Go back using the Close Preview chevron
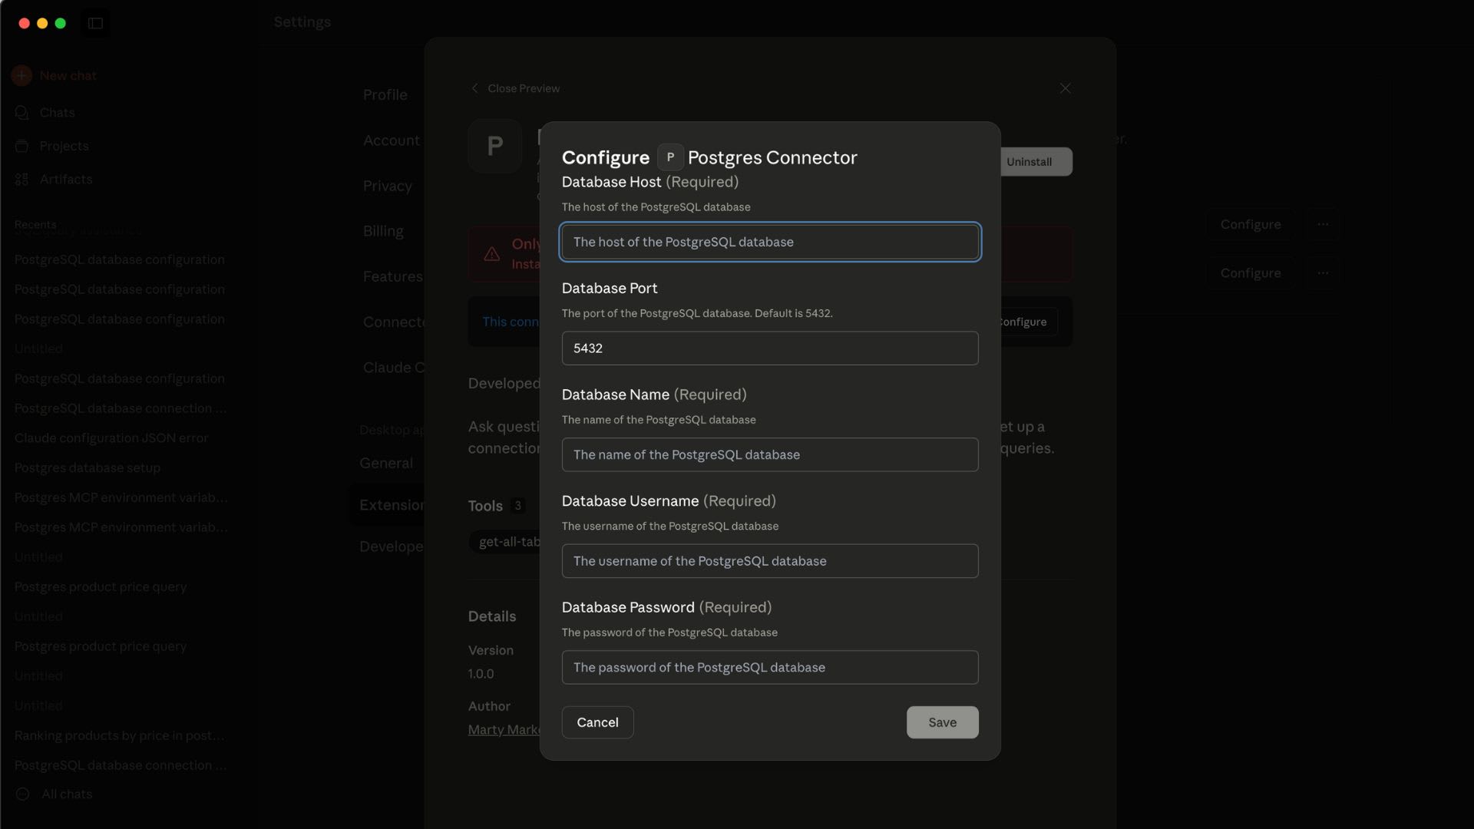Viewport: 1474px width, 829px height. pos(474,88)
